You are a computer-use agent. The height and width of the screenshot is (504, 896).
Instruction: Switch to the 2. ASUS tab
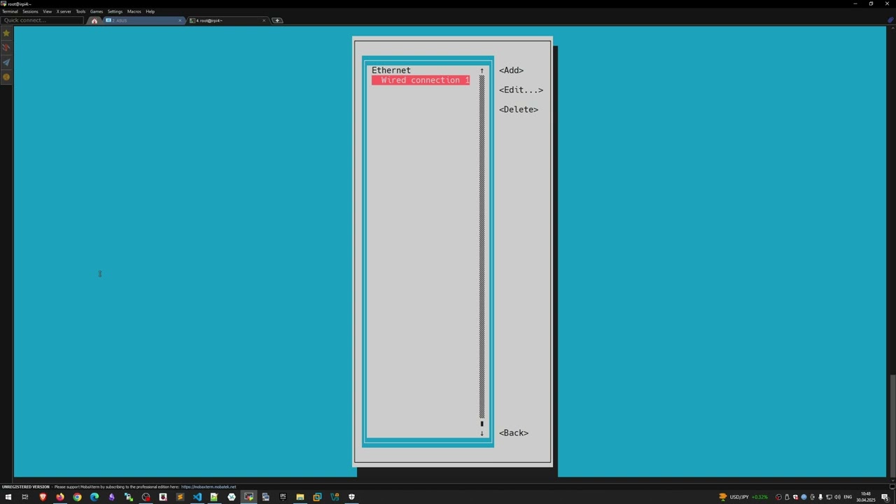(x=143, y=20)
